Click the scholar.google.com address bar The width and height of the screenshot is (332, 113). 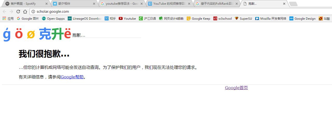(179, 11)
